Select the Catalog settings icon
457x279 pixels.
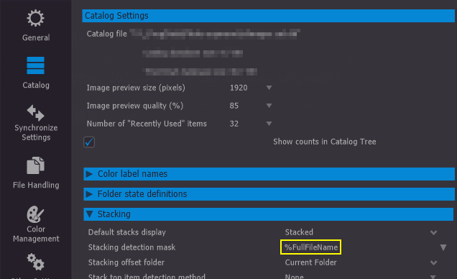point(35,65)
